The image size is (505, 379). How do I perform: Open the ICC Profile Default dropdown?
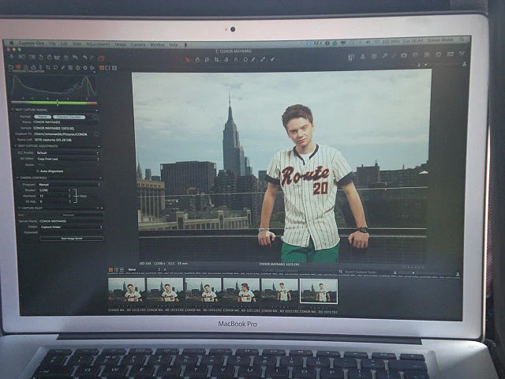pyautogui.click(x=68, y=152)
